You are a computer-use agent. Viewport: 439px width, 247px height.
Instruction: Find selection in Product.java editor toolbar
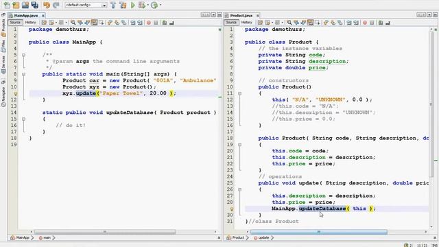point(289,23)
